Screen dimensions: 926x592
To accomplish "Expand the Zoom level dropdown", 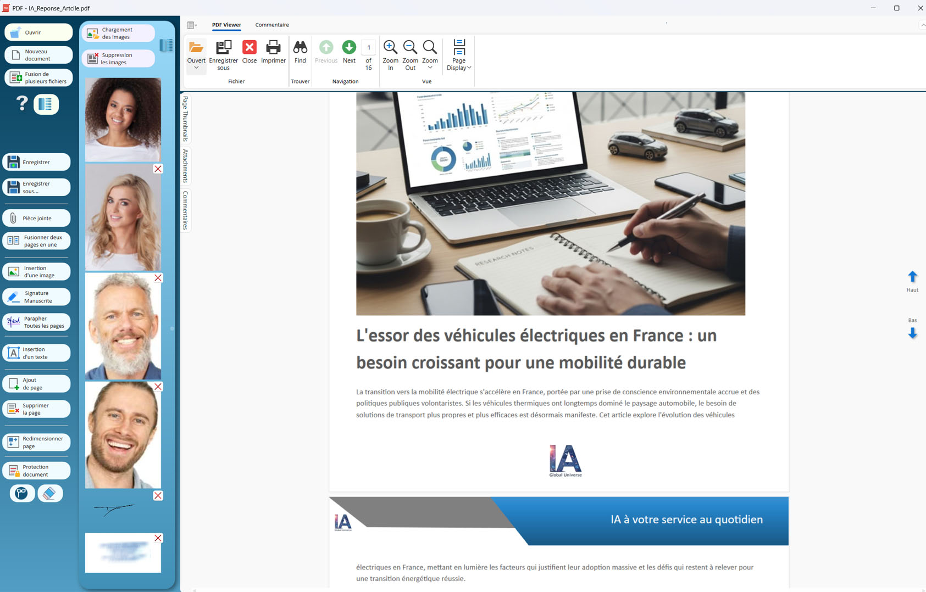I will pos(430,68).
